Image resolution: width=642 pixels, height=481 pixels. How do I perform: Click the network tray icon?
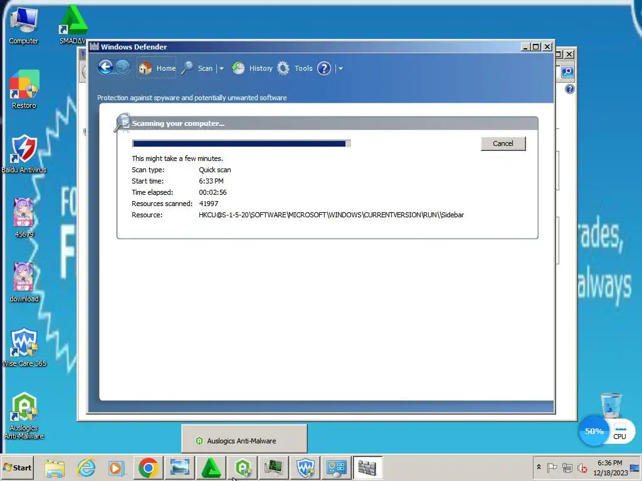pos(567,467)
